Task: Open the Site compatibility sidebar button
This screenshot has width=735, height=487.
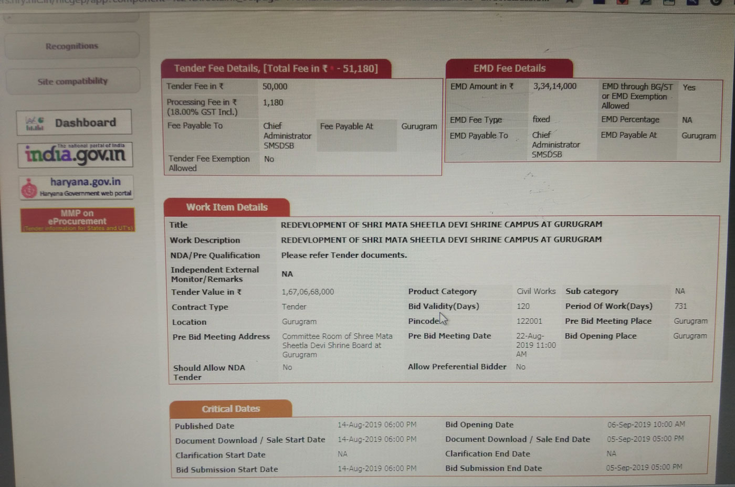Action: [x=72, y=81]
